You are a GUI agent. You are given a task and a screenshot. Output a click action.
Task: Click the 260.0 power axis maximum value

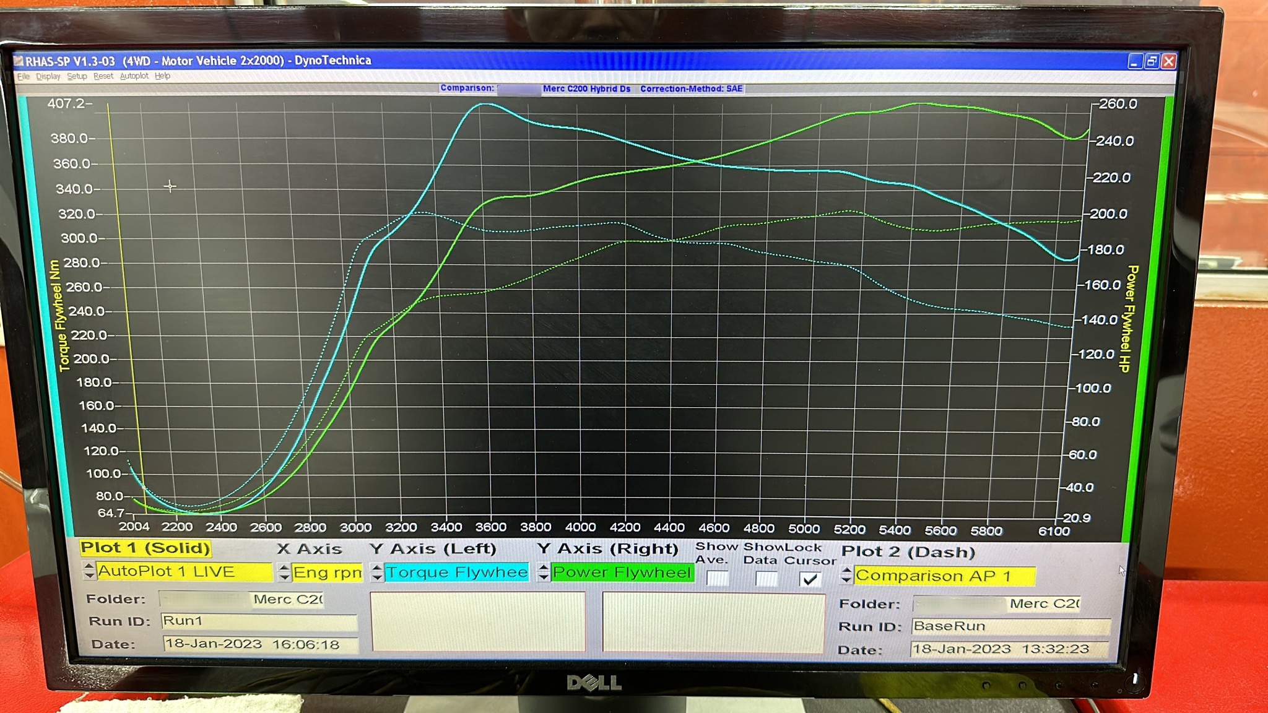click(1118, 104)
